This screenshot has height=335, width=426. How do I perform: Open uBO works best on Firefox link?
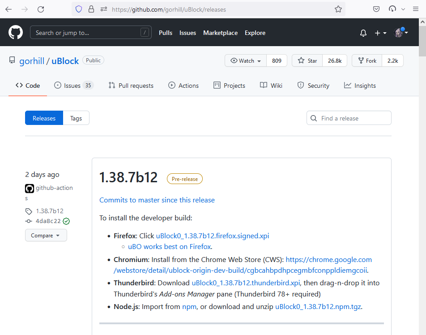point(170,247)
